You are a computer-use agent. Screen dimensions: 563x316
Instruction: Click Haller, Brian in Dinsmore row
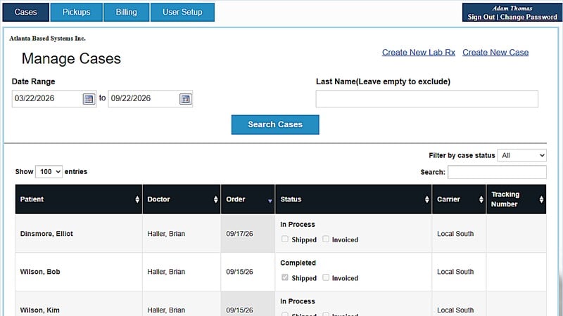point(166,234)
